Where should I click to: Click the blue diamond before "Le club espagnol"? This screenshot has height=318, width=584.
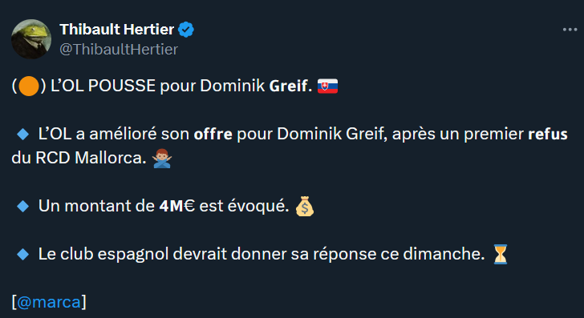pos(23,255)
